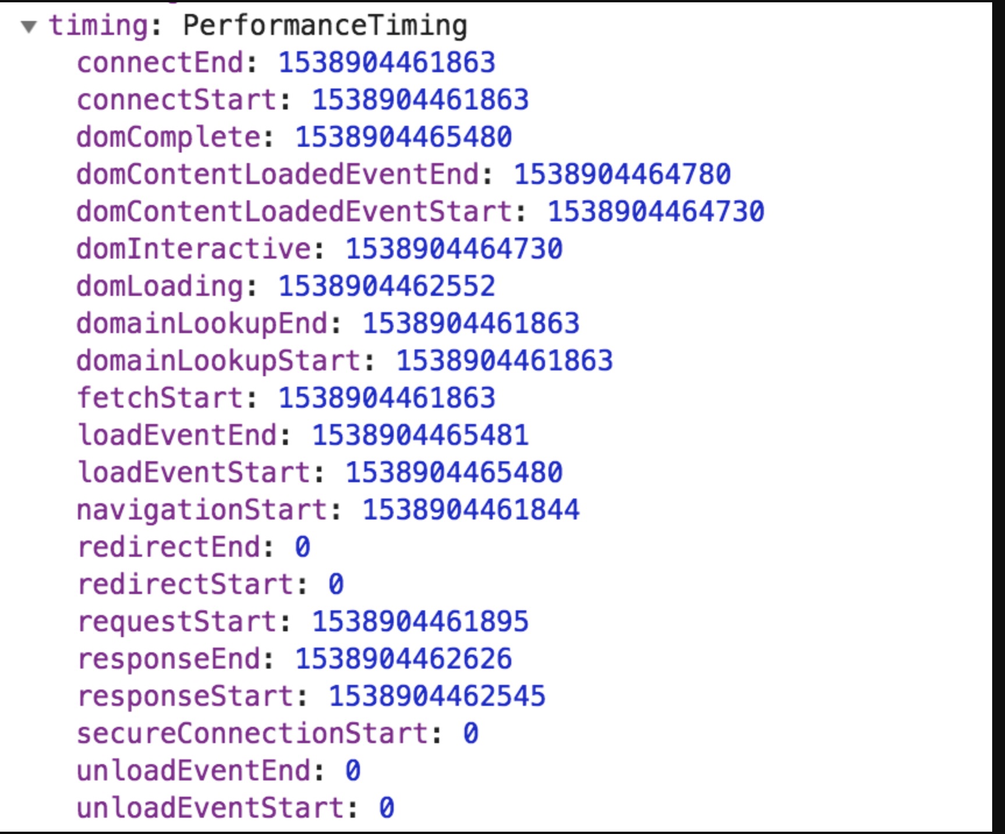This screenshot has height=834, width=1005.
Task: Select the loadEventEnd timestamp
Action: 420,436
